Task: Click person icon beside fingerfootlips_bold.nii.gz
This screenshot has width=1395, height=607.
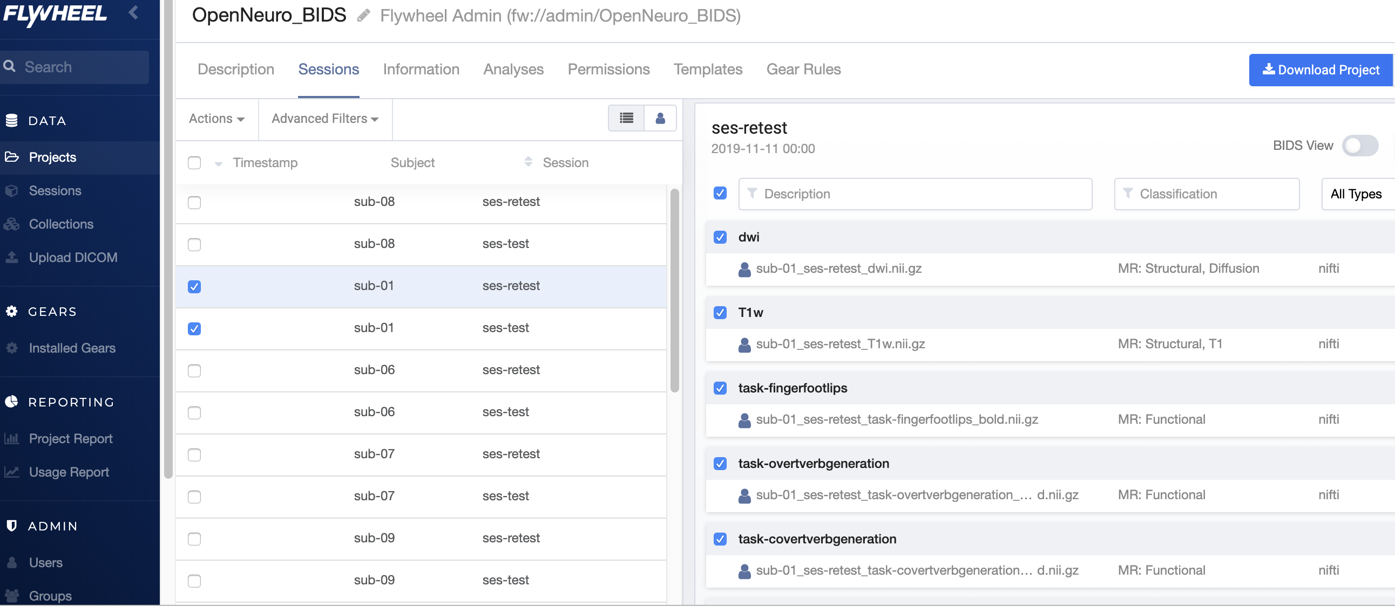Action: coord(744,420)
